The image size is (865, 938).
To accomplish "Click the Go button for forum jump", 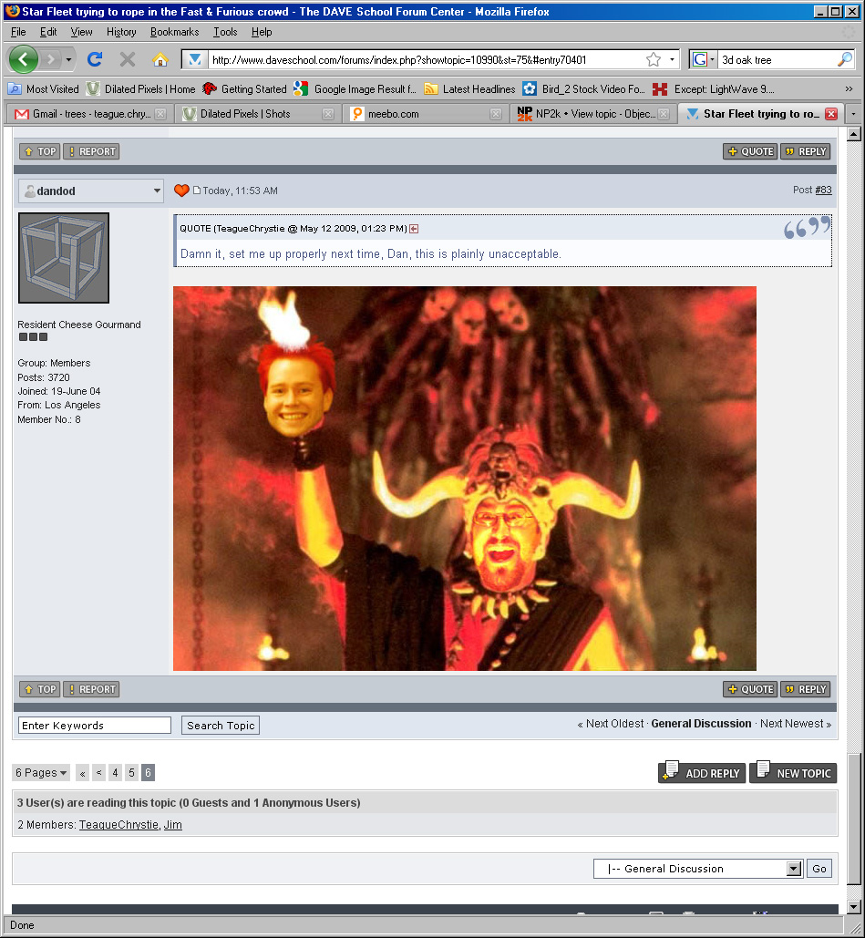I will click(x=819, y=869).
